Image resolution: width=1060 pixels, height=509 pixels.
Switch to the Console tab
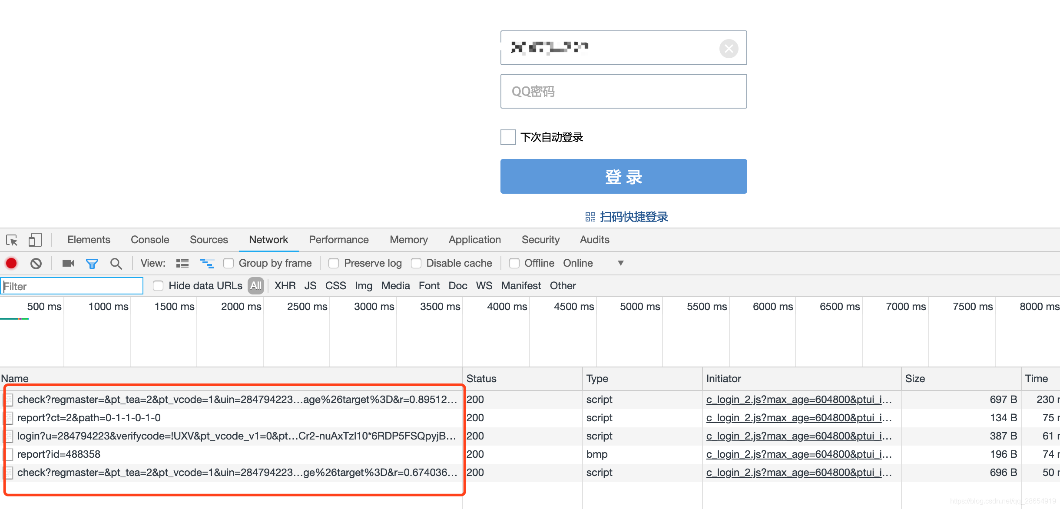(x=150, y=240)
